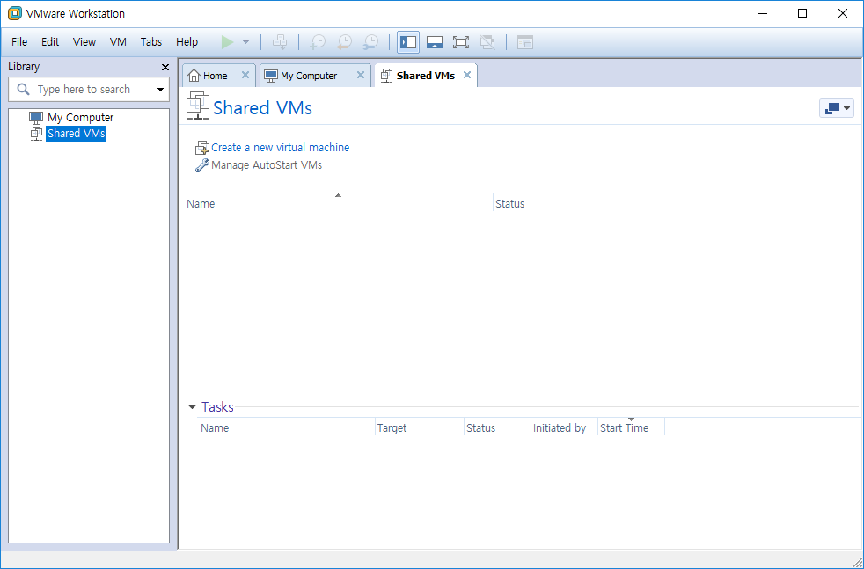Click the Send Ctrl+Alt+Del toolbar icon
864x569 pixels.
click(280, 42)
